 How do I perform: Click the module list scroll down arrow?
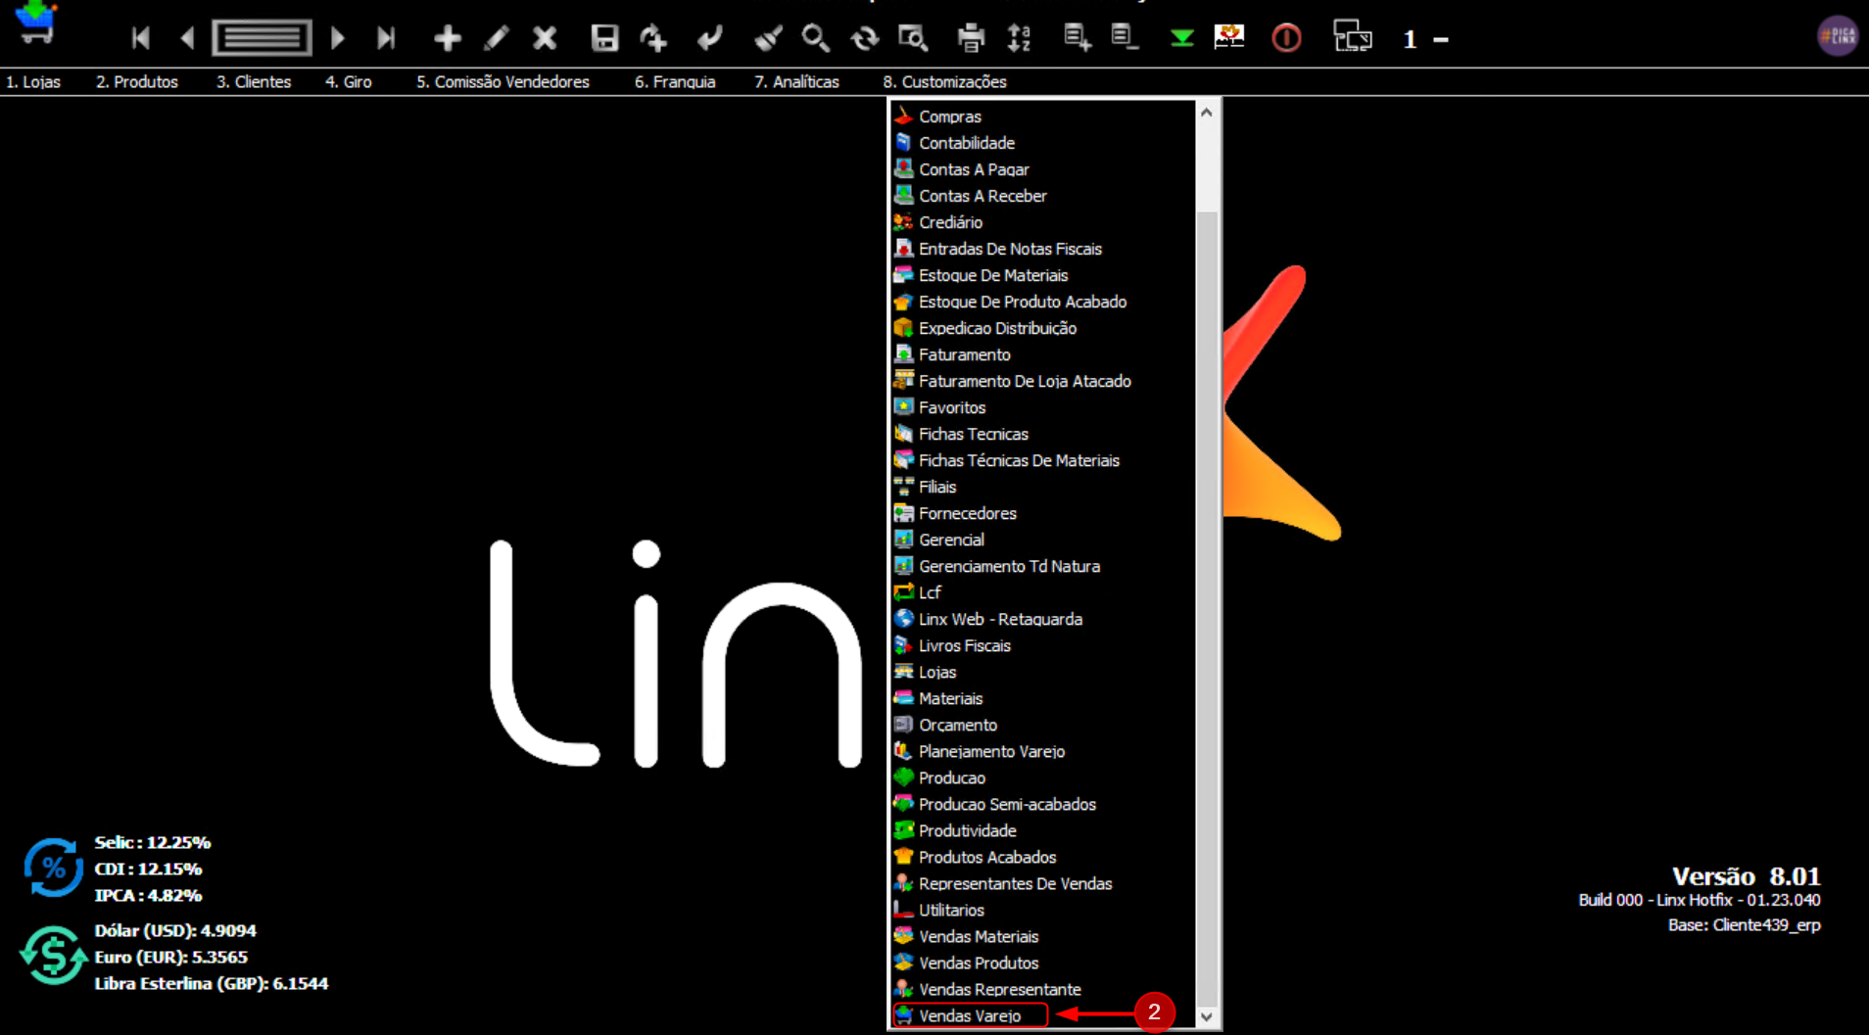click(1207, 1016)
